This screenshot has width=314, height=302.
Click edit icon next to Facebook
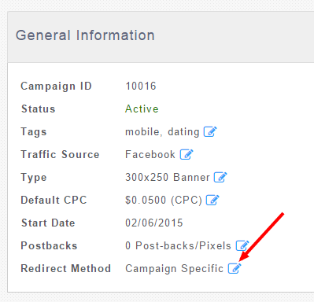[x=187, y=154]
